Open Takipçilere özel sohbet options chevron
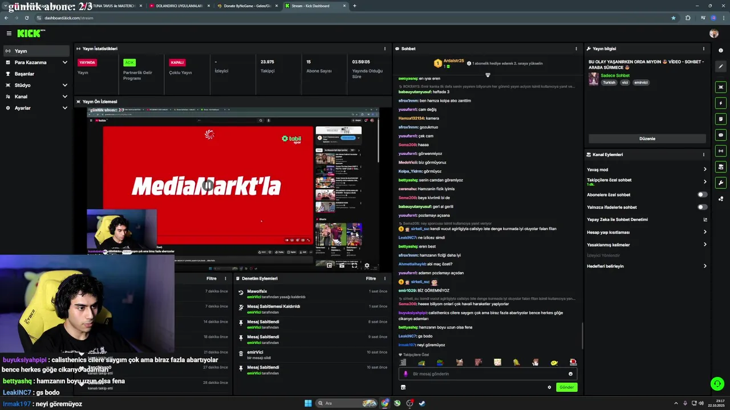This screenshot has width=730, height=410. 705,182
